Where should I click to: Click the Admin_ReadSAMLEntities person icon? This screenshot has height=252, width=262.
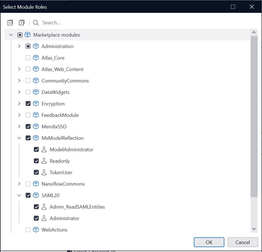(x=44, y=207)
